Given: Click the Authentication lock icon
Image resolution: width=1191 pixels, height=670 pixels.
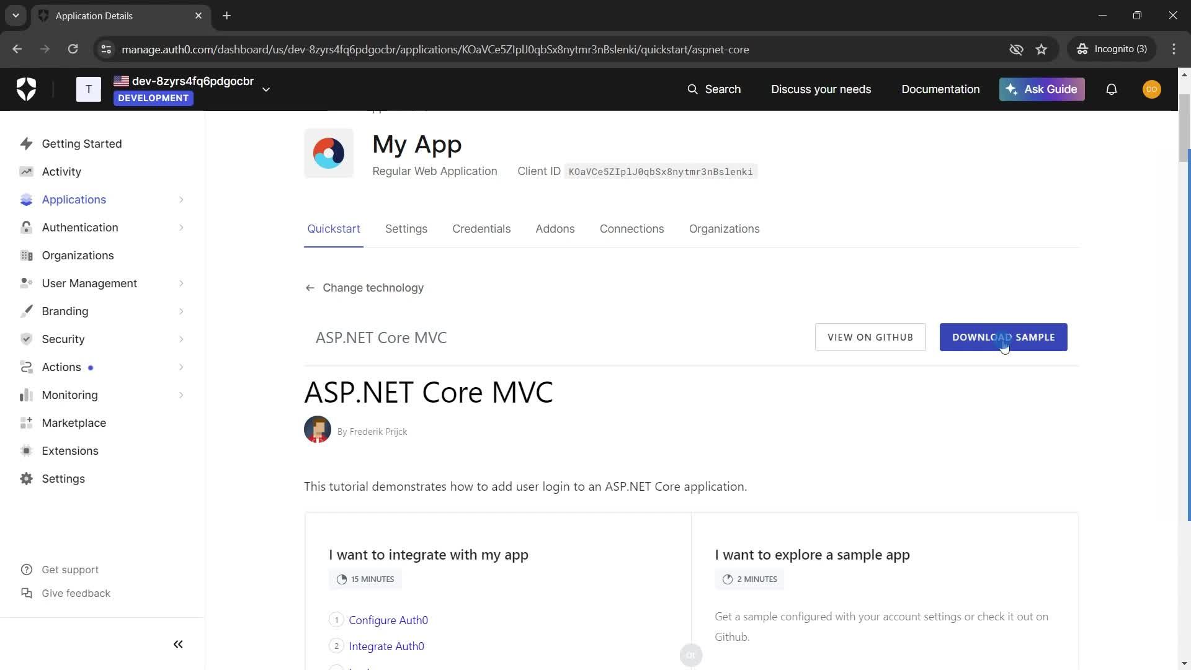Looking at the screenshot, I should [x=26, y=228].
